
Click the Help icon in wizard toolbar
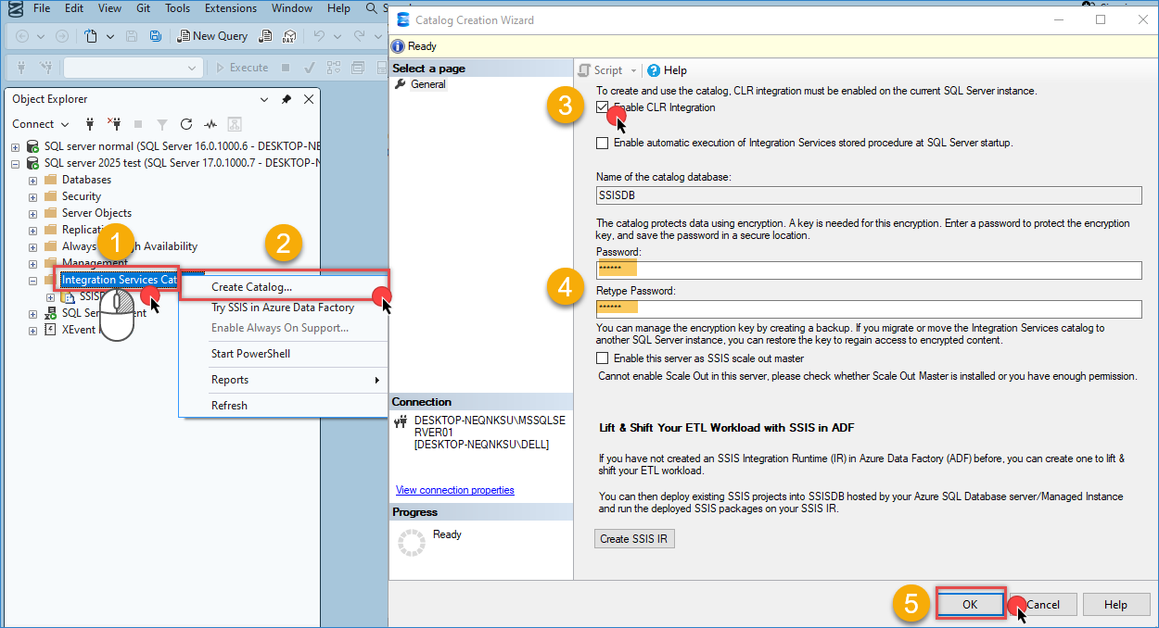[x=654, y=70]
